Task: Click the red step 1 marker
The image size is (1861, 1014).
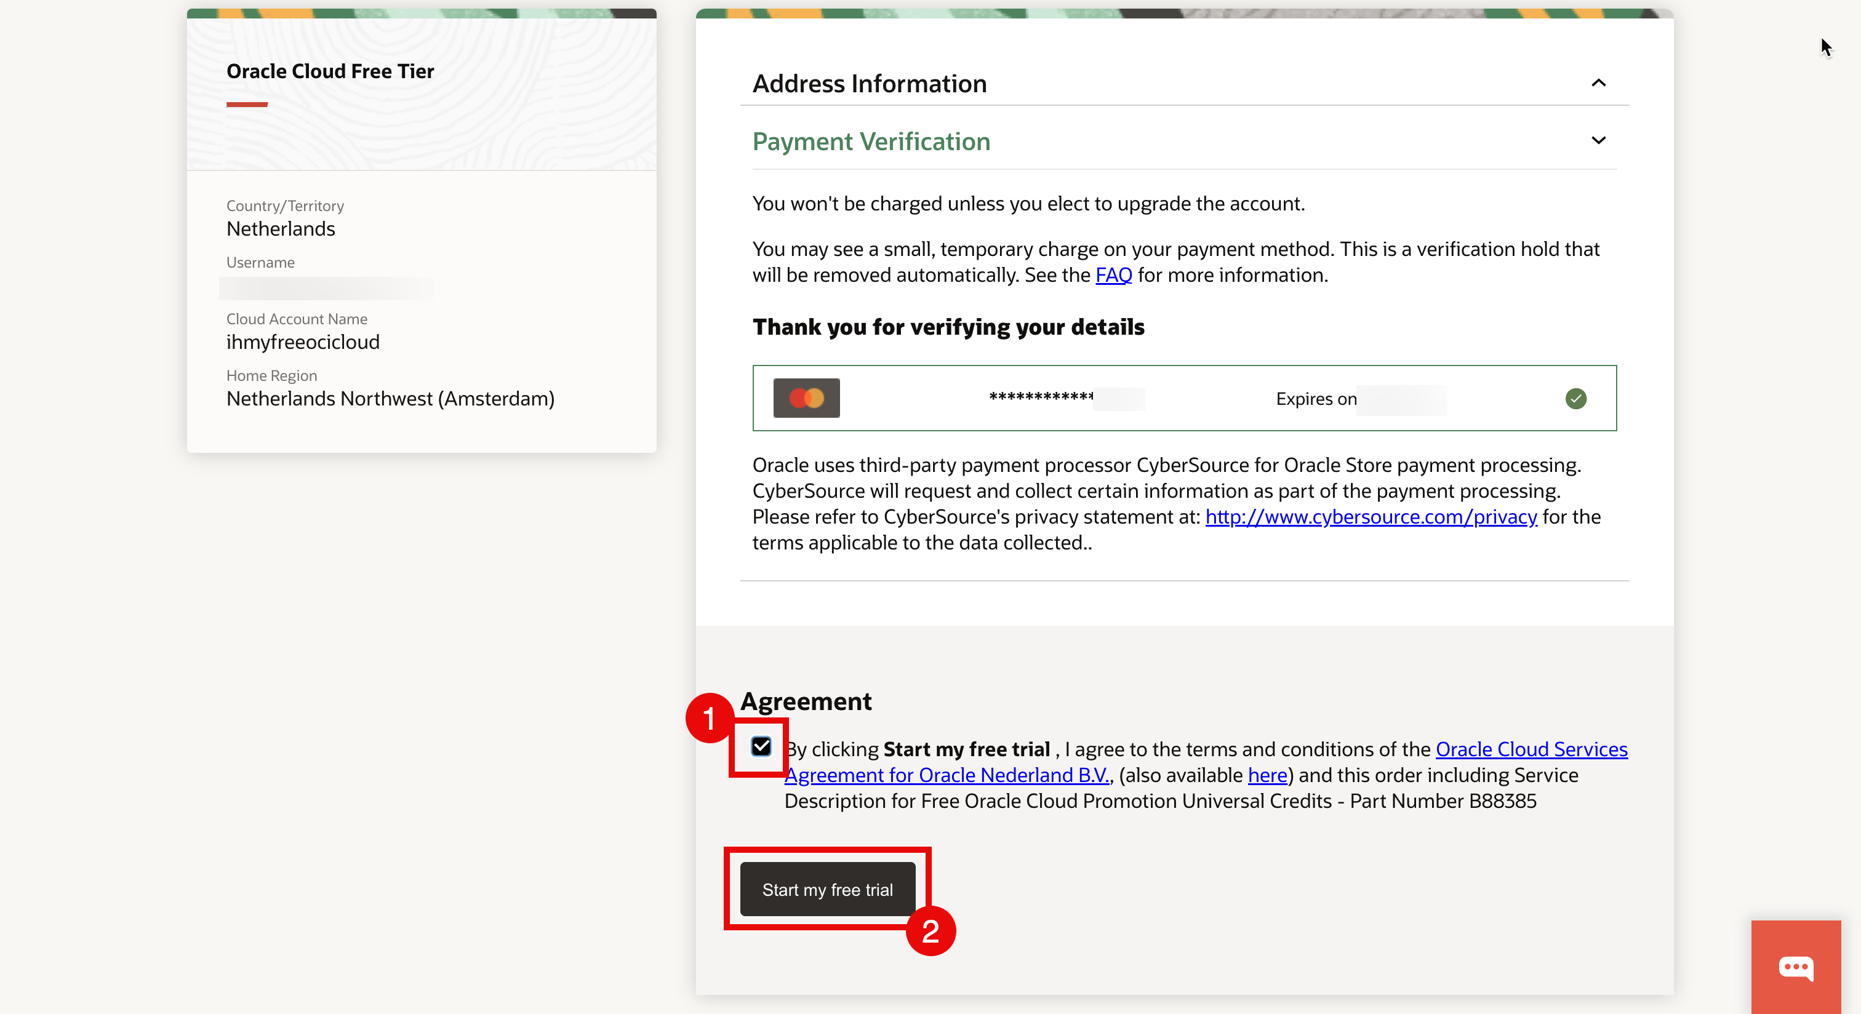Action: (710, 718)
